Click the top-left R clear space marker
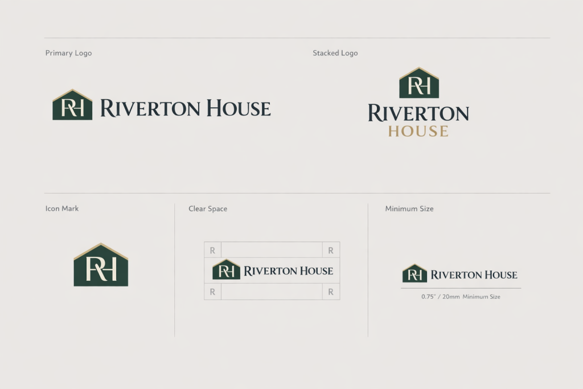Image resolution: width=583 pixels, height=389 pixels. point(212,250)
